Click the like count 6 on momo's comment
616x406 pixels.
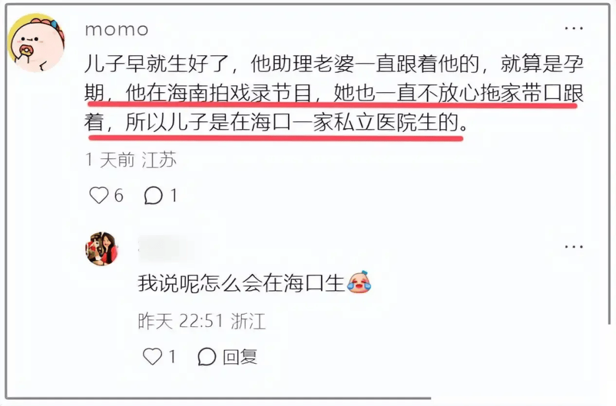coord(119,195)
